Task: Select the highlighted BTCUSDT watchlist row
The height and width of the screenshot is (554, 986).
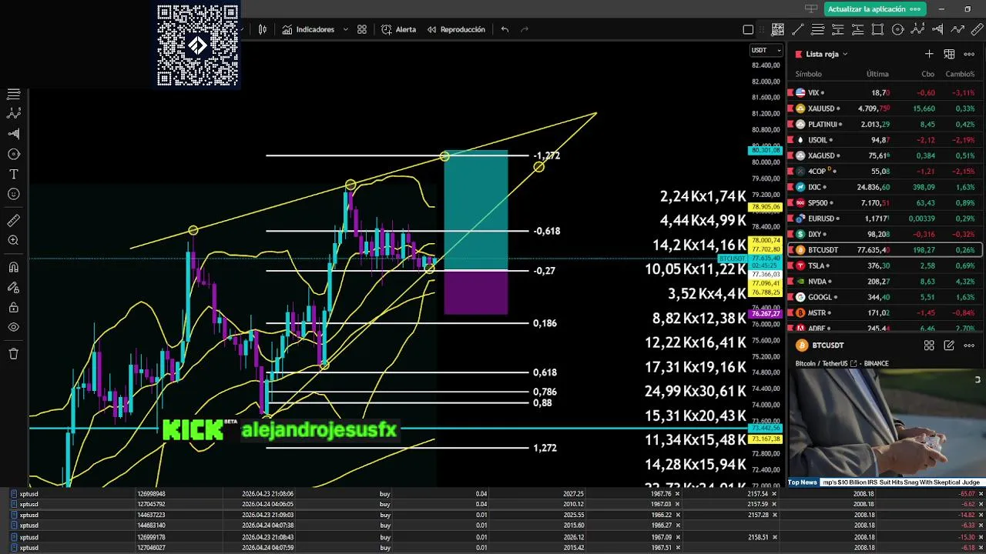Action: [884, 249]
